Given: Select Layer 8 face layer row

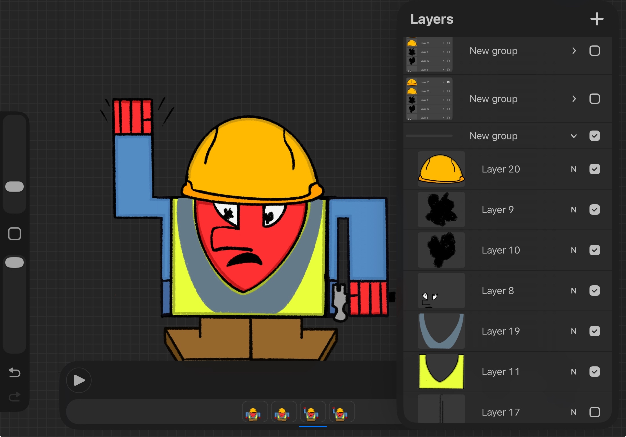Looking at the screenshot, I should (498, 291).
